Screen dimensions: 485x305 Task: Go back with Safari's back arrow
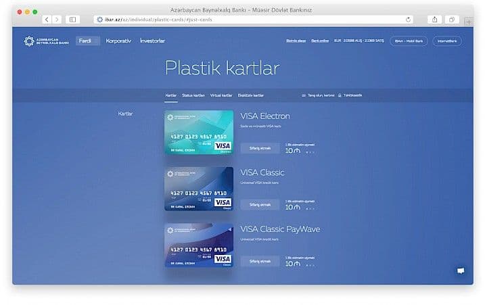(47, 20)
